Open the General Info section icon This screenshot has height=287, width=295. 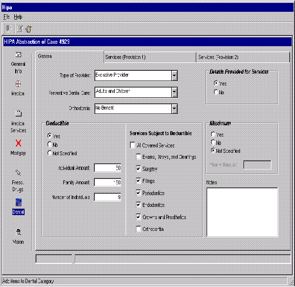pos(18,55)
